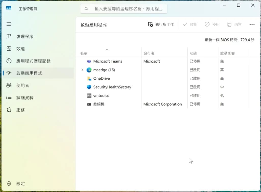Click the msedge browser icon
This screenshot has height=192, width=261.
(89, 70)
